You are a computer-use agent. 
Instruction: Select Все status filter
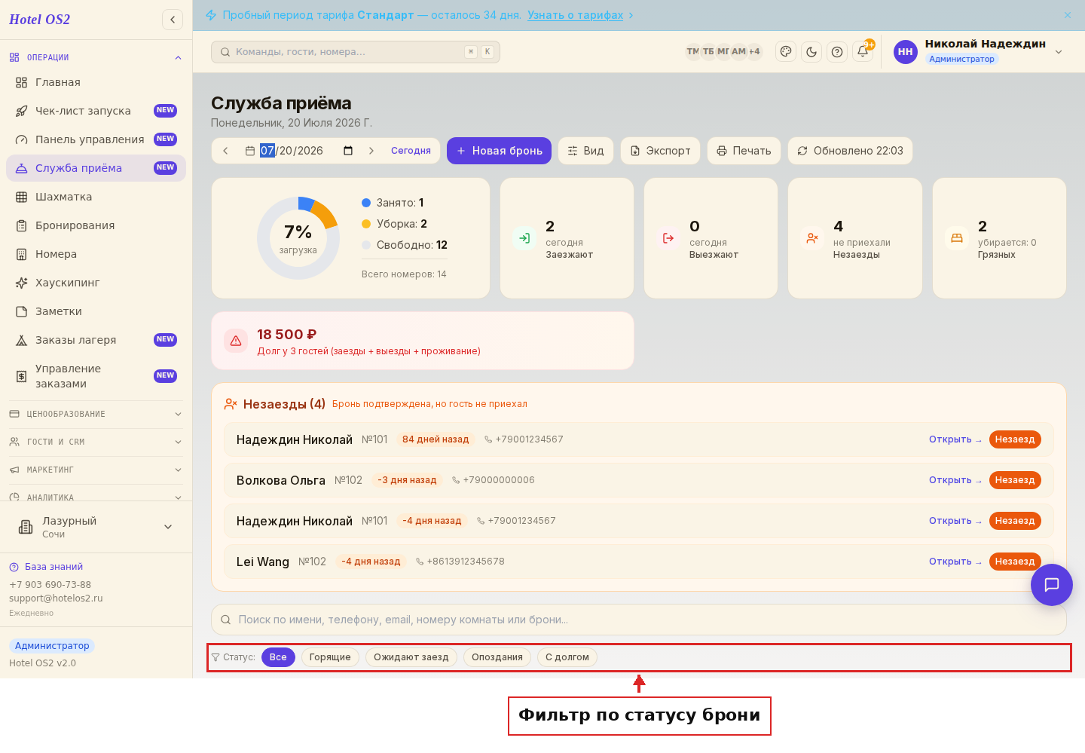click(x=278, y=657)
